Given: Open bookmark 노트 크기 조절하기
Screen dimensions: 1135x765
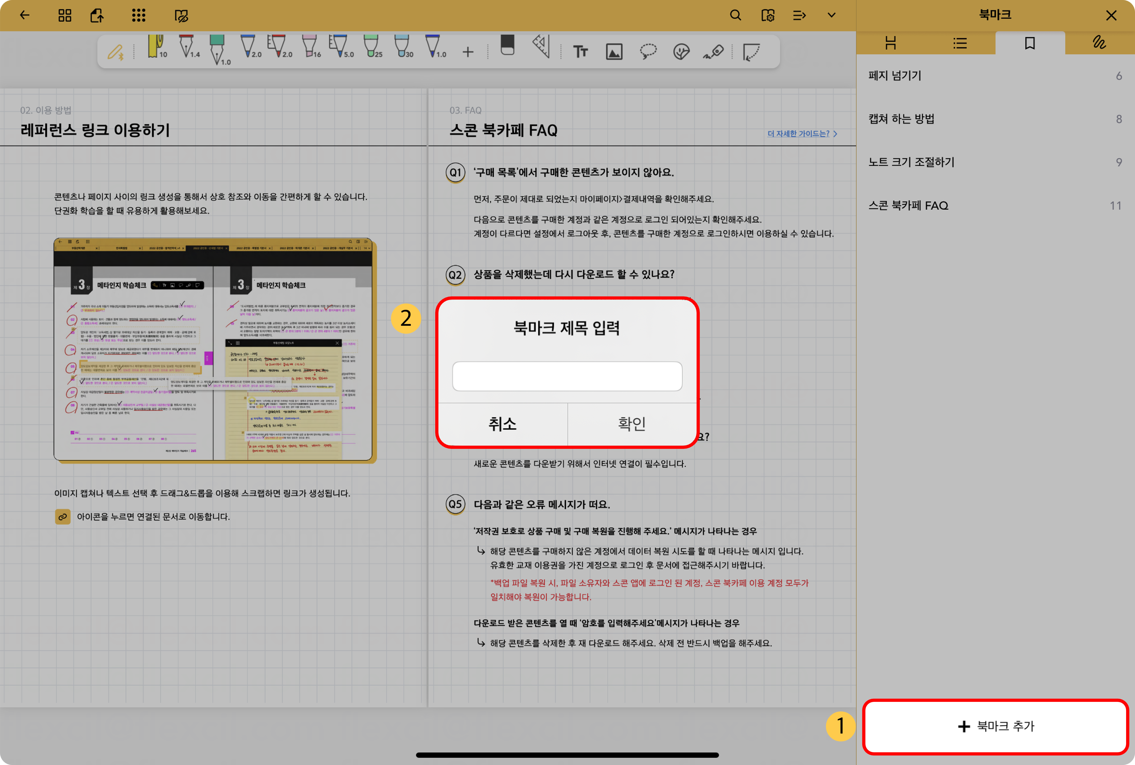Looking at the screenshot, I should click(x=995, y=162).
